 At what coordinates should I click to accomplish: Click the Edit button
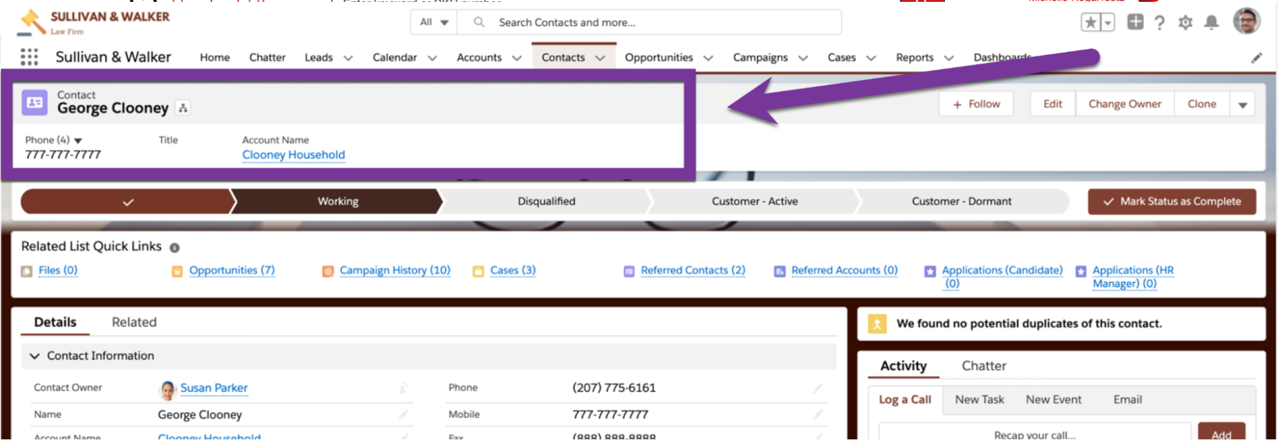(1052, 104)
